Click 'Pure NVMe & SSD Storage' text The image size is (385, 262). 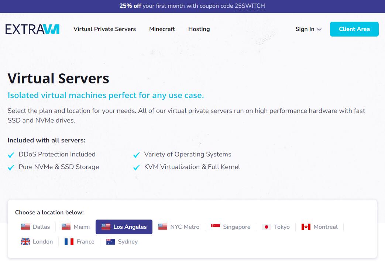pyautogui.click(x=59, y=167)
